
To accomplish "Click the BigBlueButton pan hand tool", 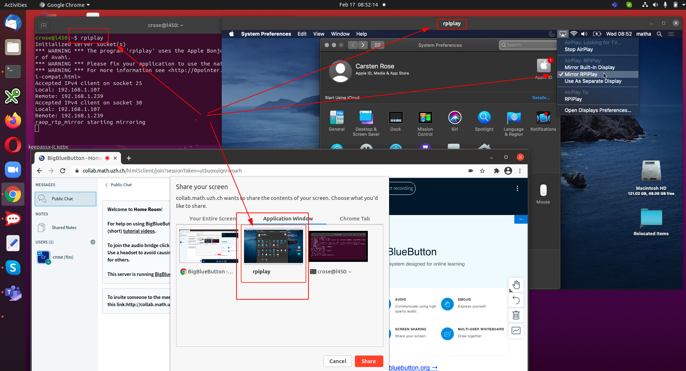I will pyautogui.click(x=516, y=285).
